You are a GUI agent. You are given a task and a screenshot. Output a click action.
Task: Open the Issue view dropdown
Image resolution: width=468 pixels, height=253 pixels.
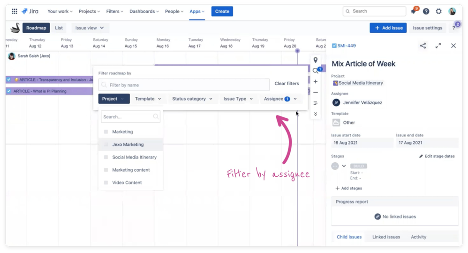point(90,28)
